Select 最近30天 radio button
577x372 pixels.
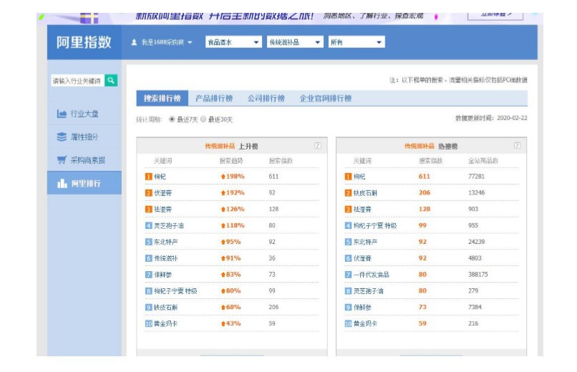point(203,119)
